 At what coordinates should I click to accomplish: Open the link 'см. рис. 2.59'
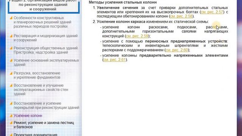click(137, 36)
